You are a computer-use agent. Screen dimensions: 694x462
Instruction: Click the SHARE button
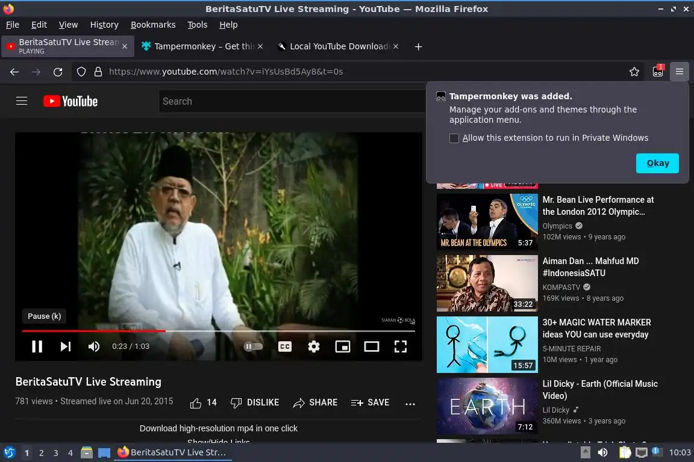pos(315,403)
